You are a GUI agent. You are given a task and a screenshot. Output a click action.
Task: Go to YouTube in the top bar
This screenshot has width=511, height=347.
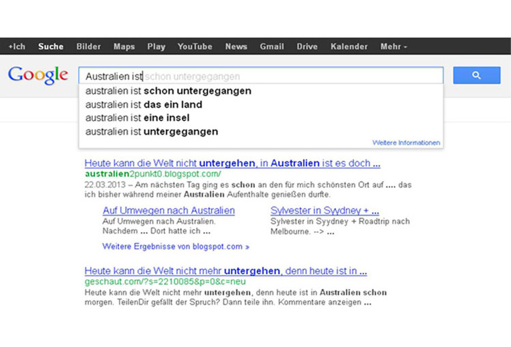[x=195, y=46]
